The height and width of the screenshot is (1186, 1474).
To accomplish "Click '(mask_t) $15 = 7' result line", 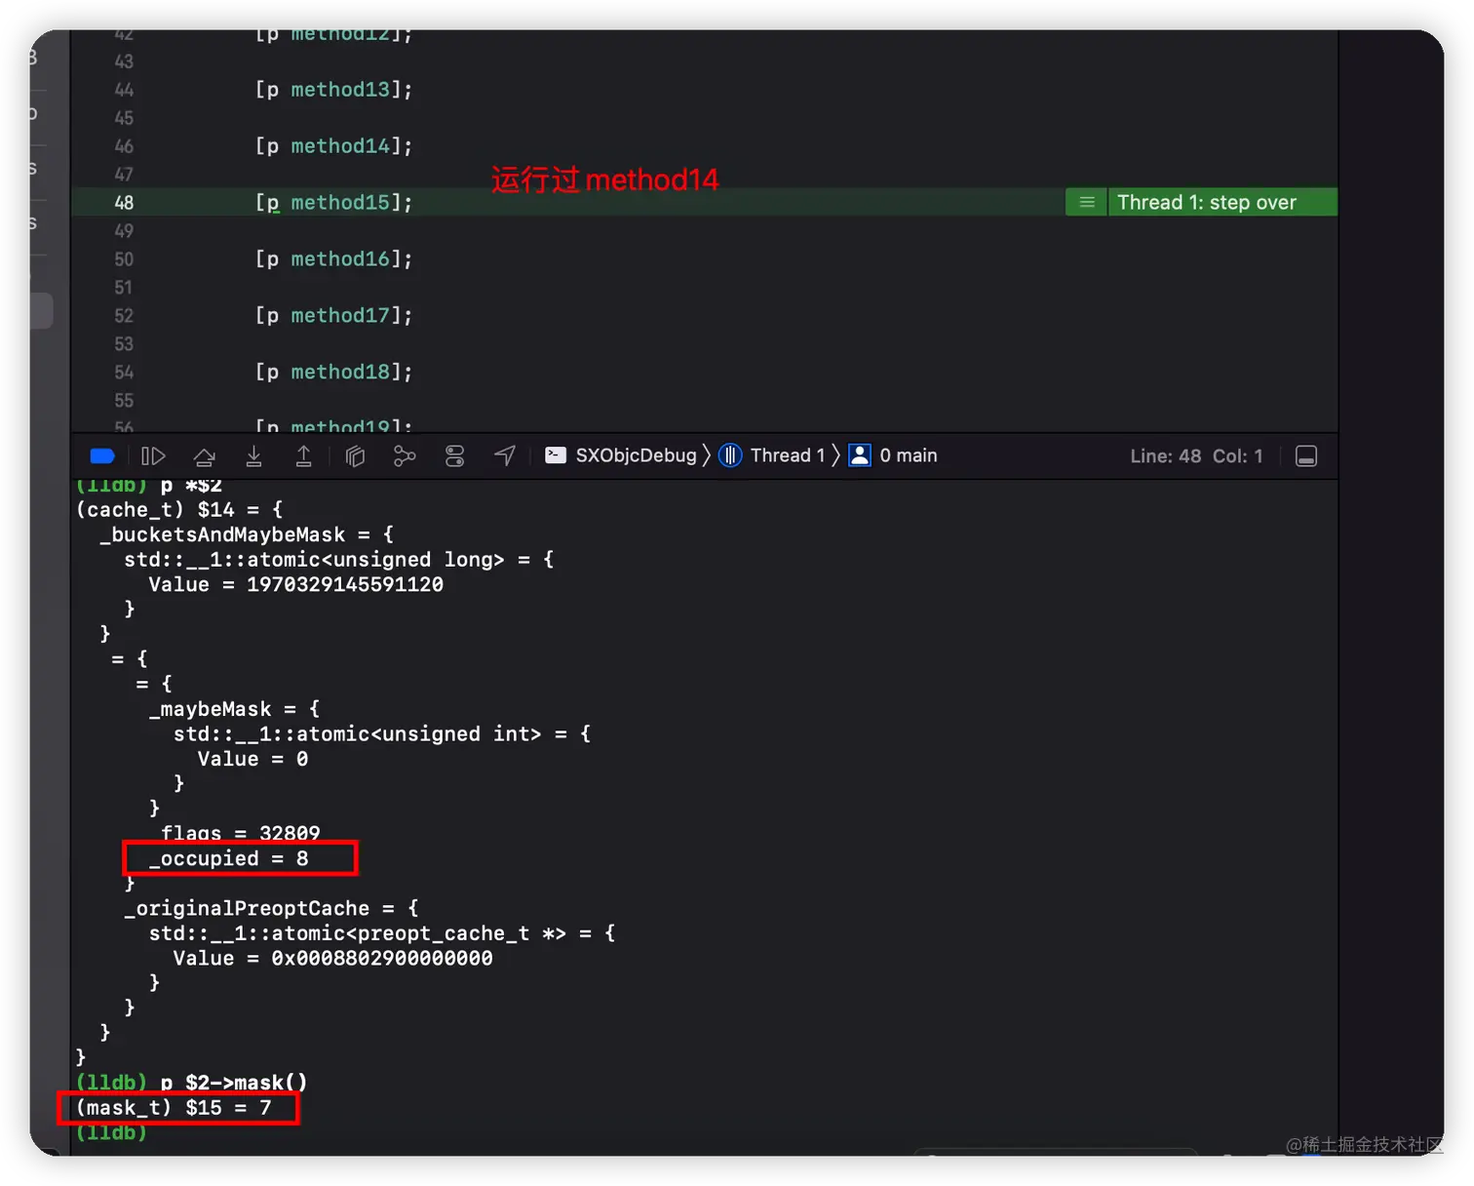I will pyautogui.click(x=174, y=1108).
